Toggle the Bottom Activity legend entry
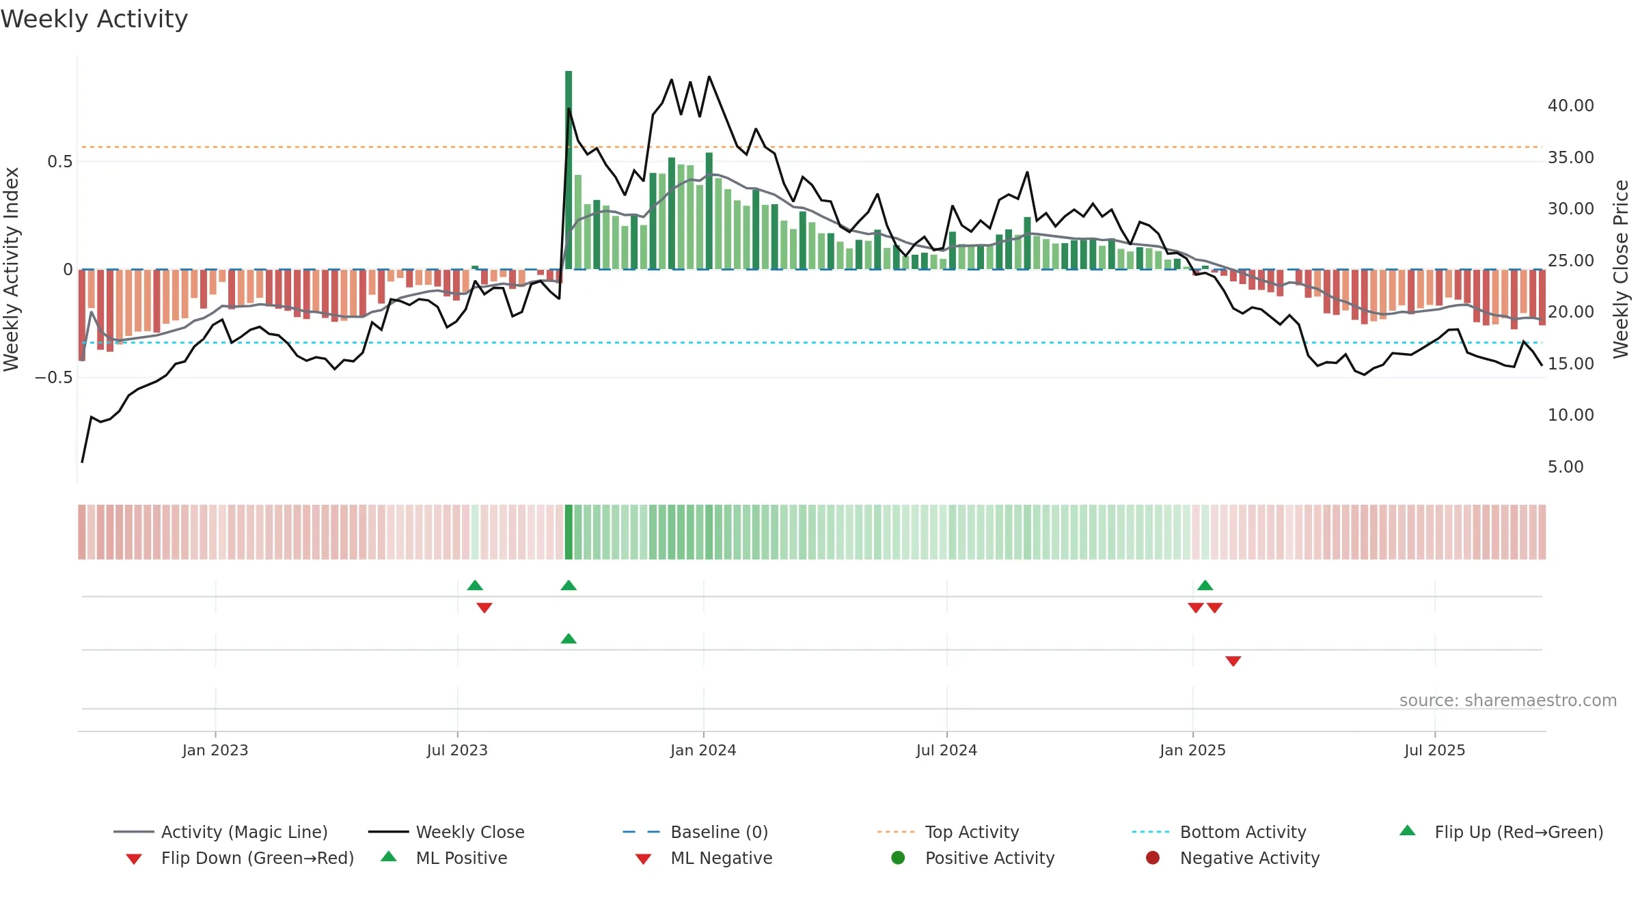 pyautogui.click(x=1219, y=832)
